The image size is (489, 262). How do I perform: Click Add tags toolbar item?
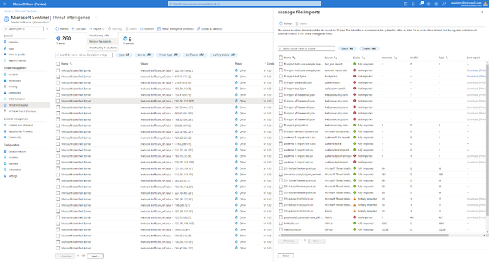coord(115,28)
